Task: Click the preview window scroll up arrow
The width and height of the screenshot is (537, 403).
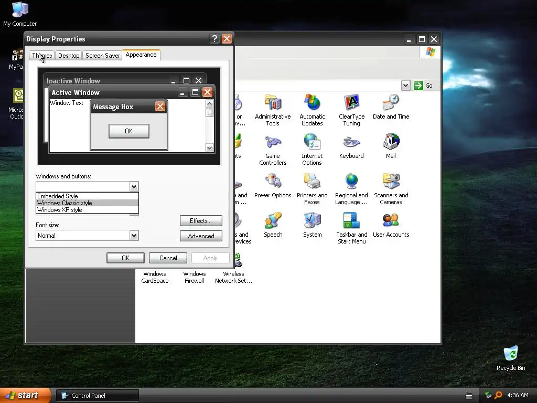Action: (x=210, y=103)
